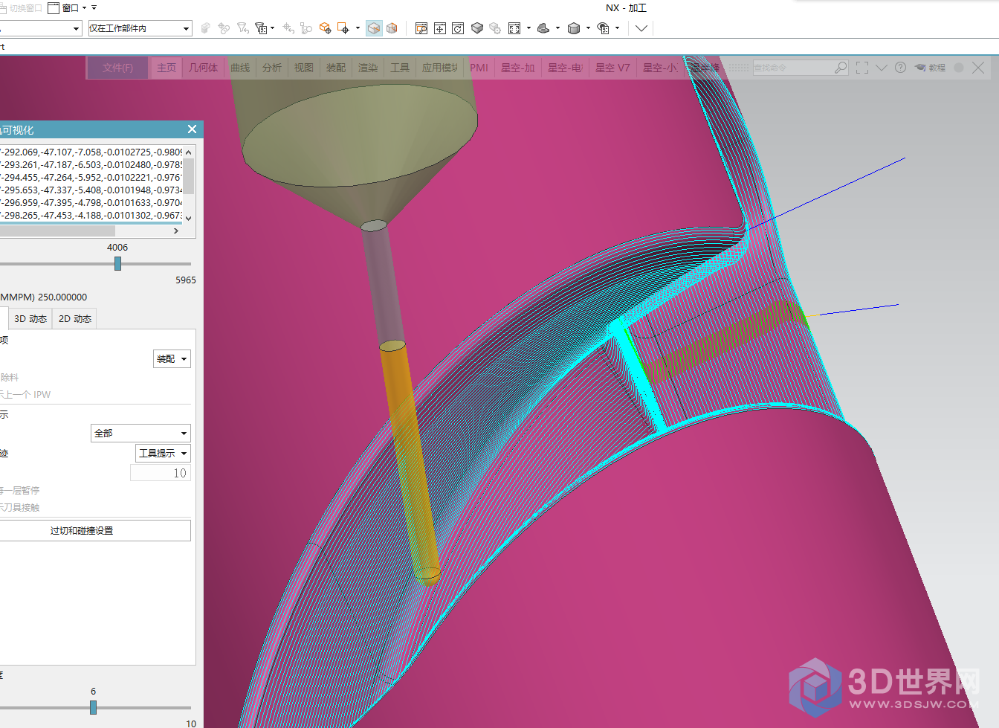Switch to the 分析 ribbon tab
Viewport: 999px width, 728px height.
pos(272,68)
